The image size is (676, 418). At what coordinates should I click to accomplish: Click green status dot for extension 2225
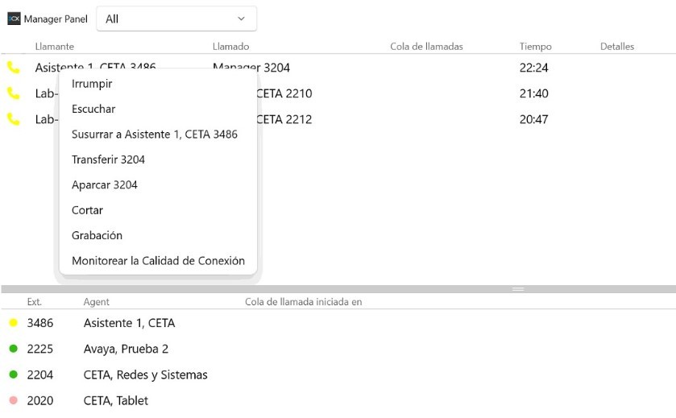click(x=13, y=349)
